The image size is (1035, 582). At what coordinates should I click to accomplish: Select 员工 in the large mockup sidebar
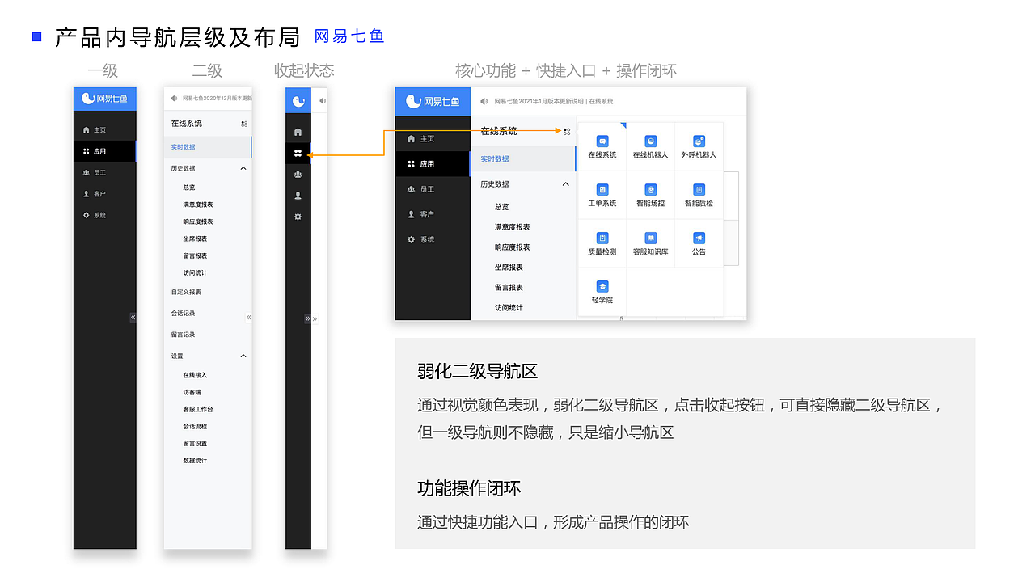(433, 189)
